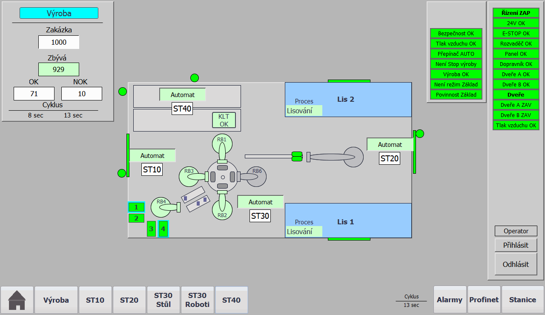Click the rotary table center icon

(x=222, y=177)
